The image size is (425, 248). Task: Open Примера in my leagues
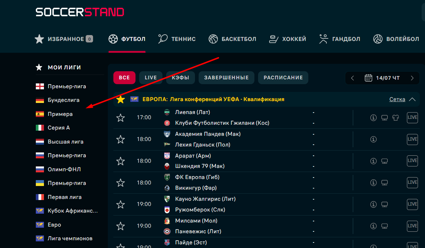coord(54,114)
